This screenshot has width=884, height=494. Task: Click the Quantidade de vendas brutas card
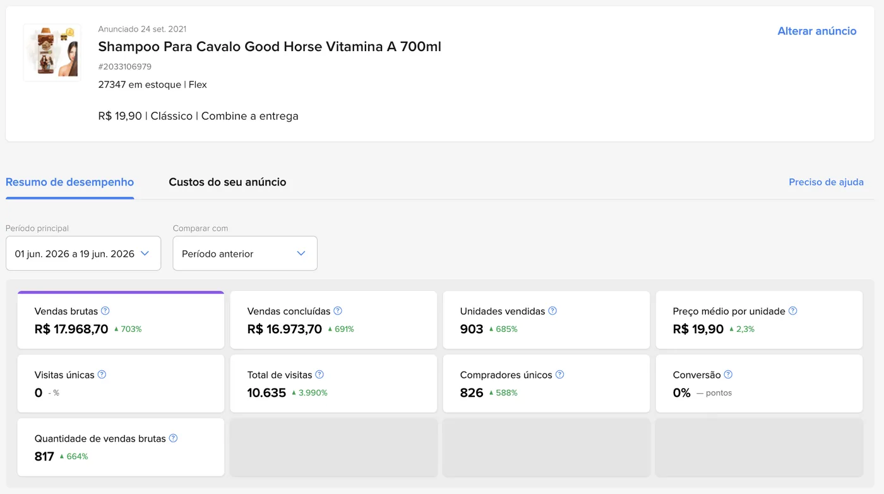[x=121, y=447]
